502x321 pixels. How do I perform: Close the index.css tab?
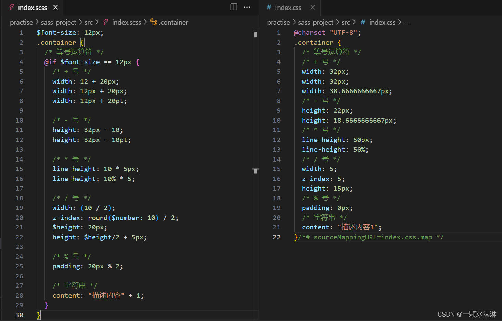point(312,7)
